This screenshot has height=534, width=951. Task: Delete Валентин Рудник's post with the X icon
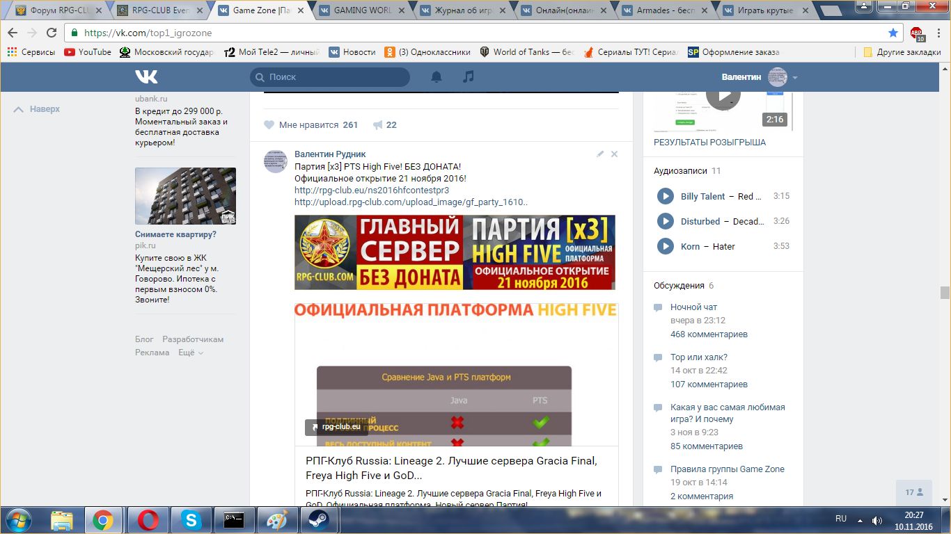click(614, 154)
